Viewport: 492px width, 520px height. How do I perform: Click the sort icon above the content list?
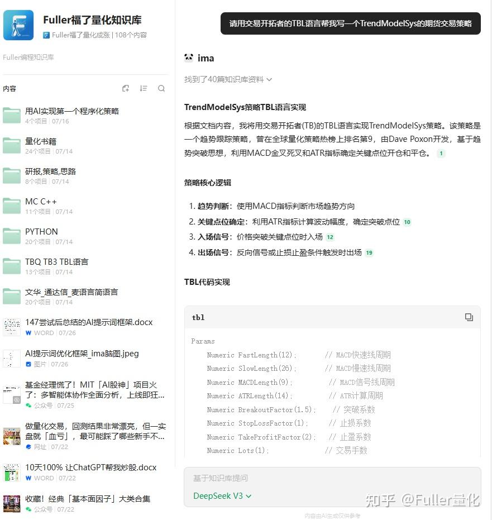click(144, 88)
